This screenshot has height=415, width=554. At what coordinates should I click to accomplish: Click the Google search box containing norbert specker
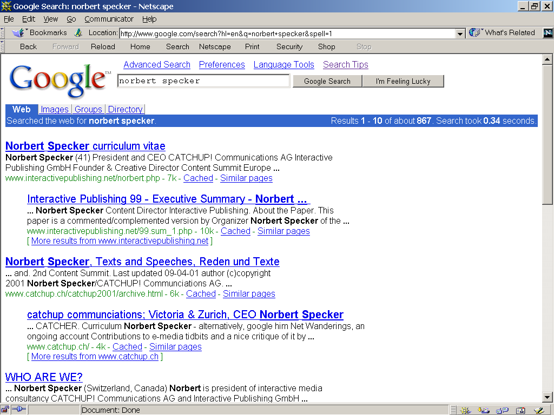[203, 81]
